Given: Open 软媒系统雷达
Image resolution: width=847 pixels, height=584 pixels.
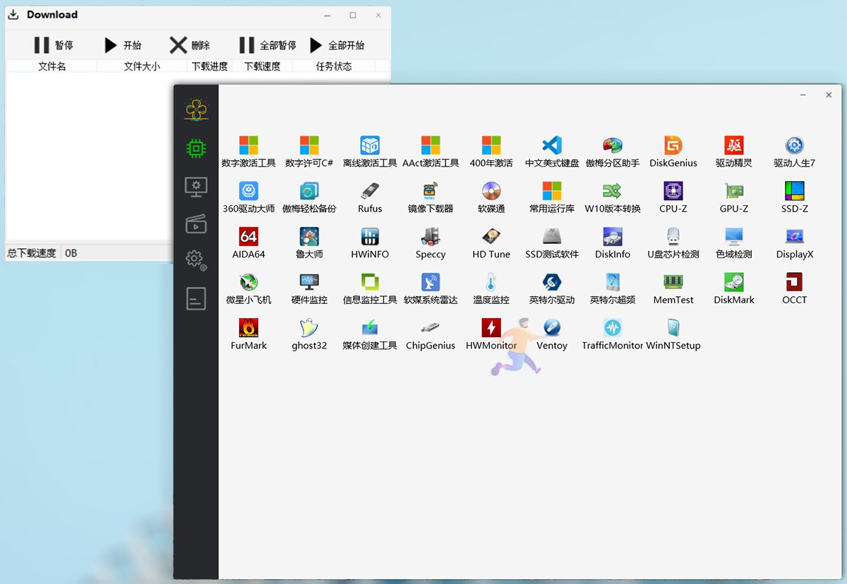Looking at the screenshot, I should point(431,289).
